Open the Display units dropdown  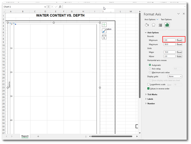175,76
